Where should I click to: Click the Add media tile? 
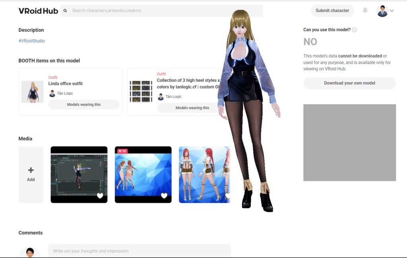pyautogui.click(x=31, y=175)
